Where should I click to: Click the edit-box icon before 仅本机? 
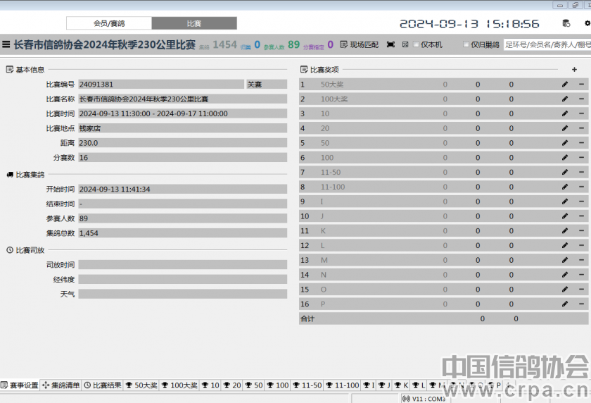[405, 44]
